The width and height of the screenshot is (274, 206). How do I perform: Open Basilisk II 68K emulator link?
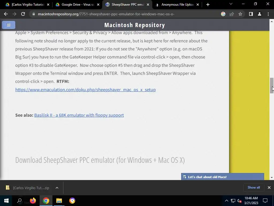[79, 115]
